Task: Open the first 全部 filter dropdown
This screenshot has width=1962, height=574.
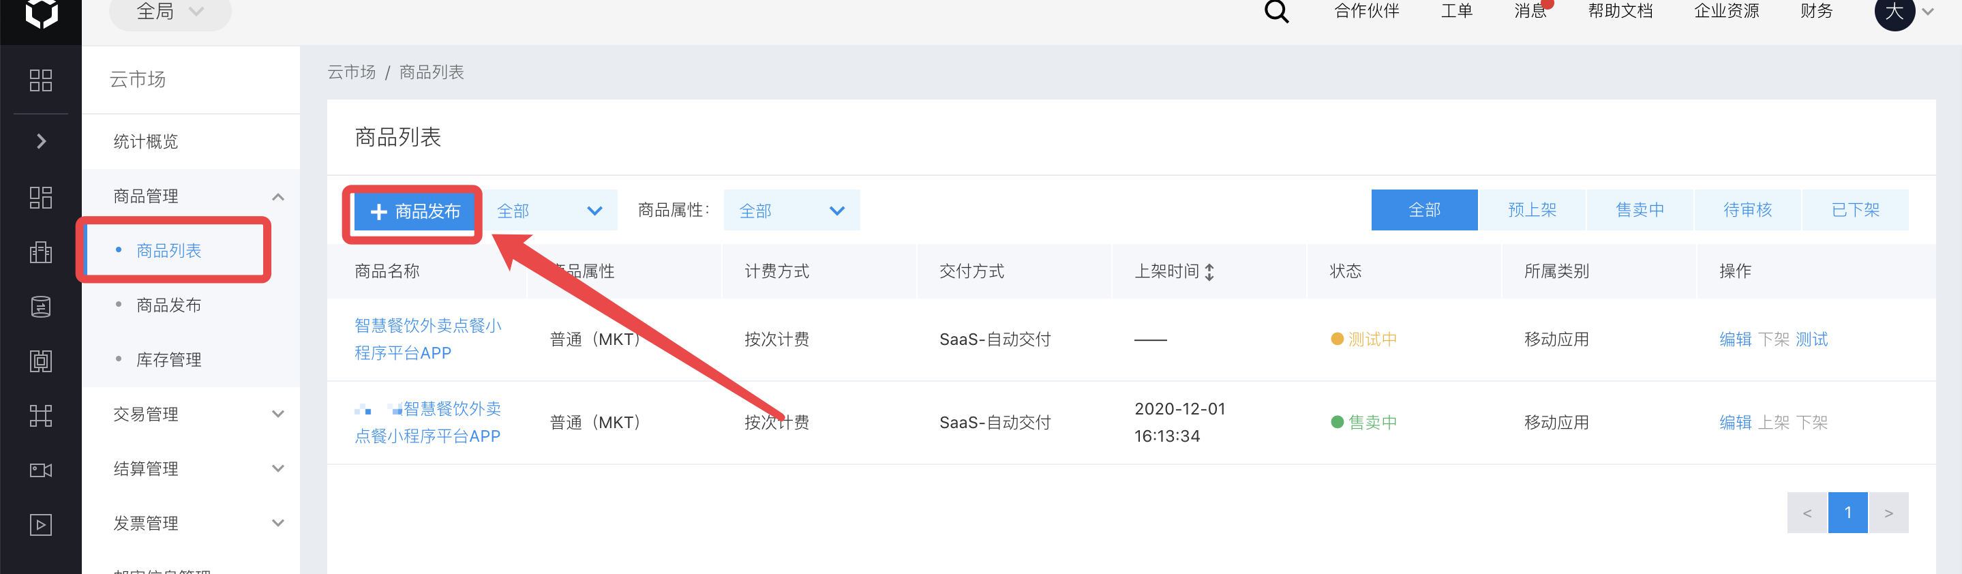Action: coord(551,211)
